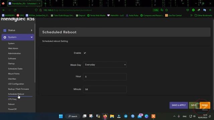Open Mount Points page
The image size is (214, 120).
pyautogui.click(x=14, y=74)
